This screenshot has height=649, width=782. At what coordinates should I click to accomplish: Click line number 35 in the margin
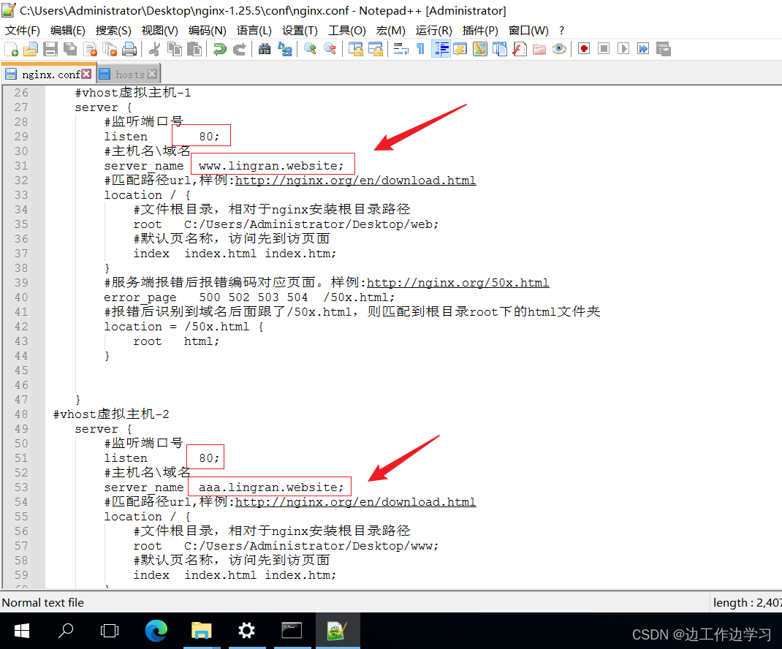(21, 224)
